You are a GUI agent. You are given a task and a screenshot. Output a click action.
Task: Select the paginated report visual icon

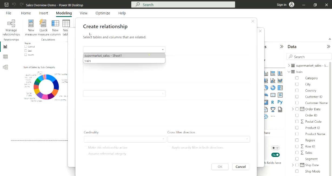(280, 109)
